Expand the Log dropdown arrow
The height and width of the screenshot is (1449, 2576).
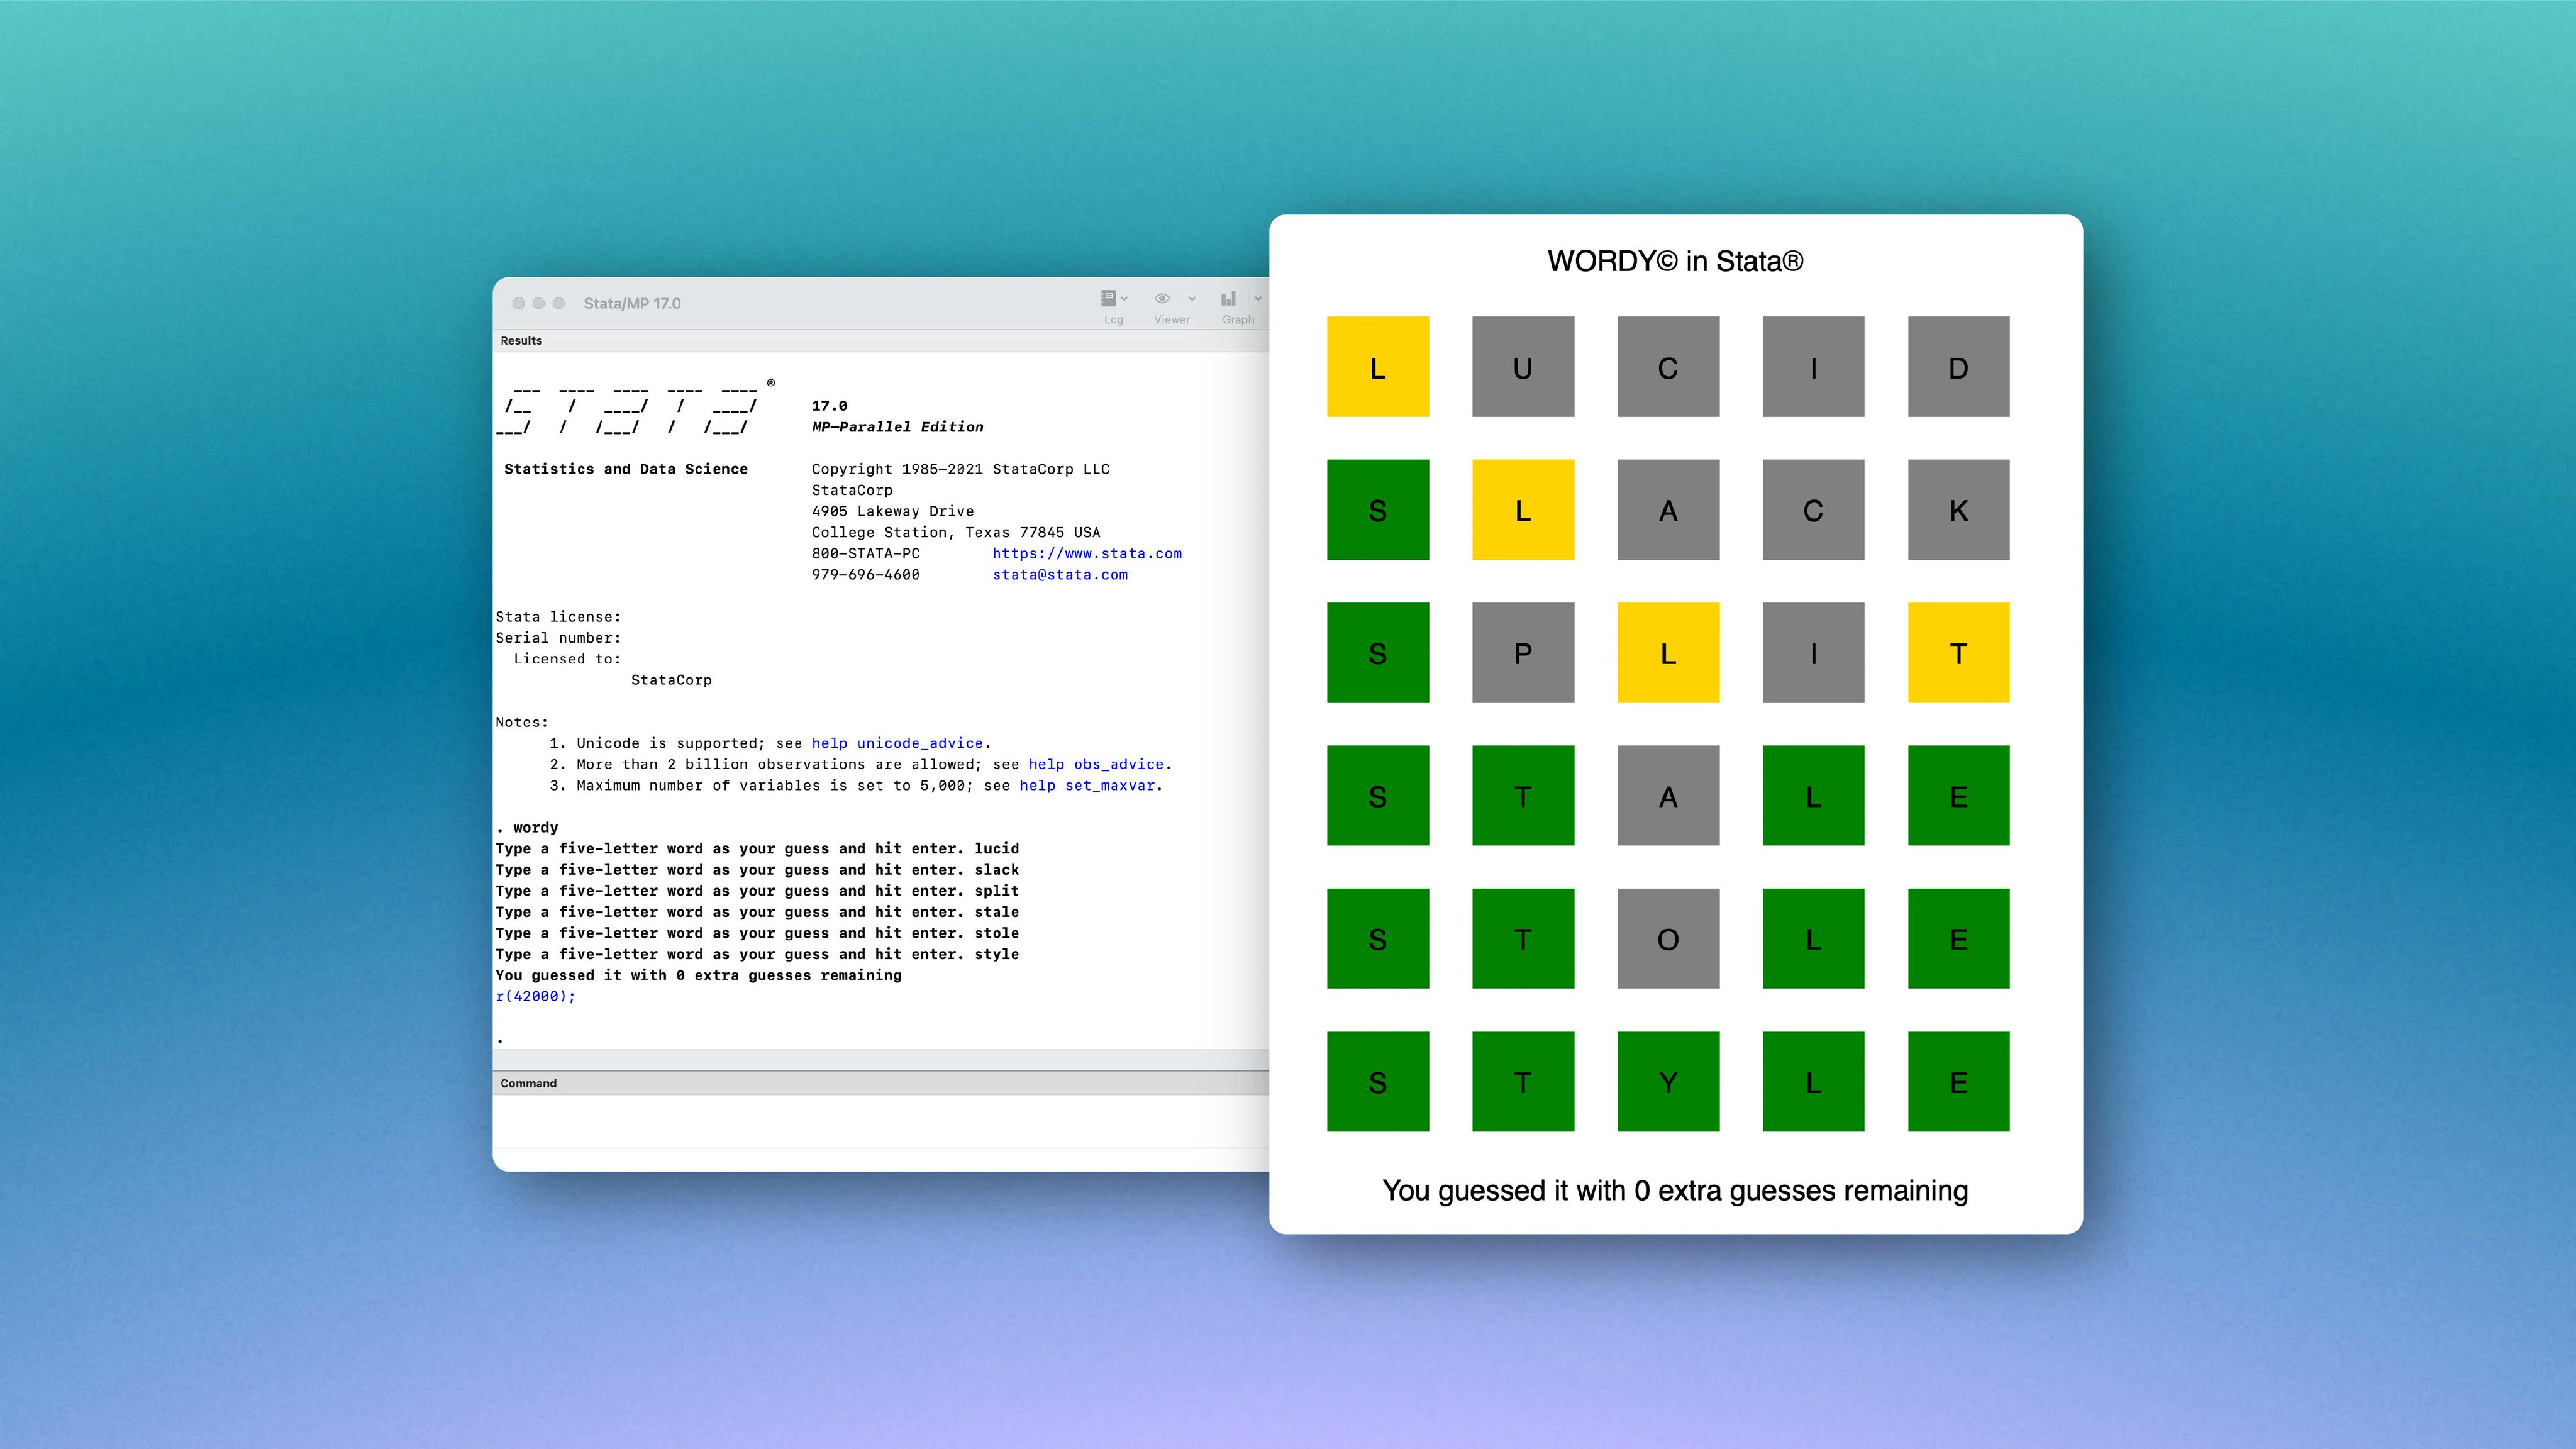point(1124,299)
